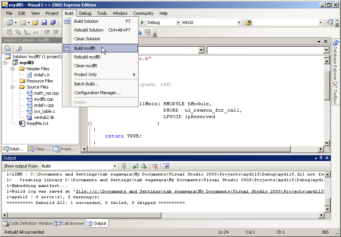Switch to Property Manager tab
The height and width of the screenshot is (237, 341).
65,149
